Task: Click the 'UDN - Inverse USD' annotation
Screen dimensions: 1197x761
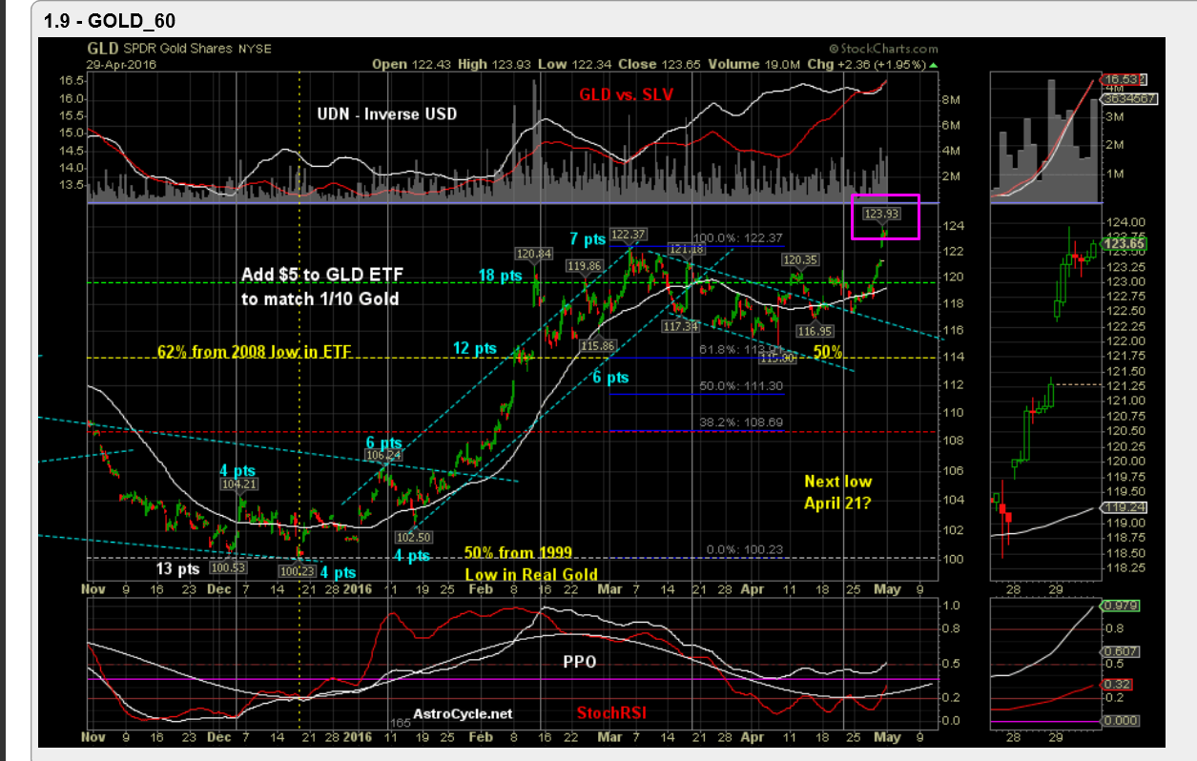Action: click(386, 113)
